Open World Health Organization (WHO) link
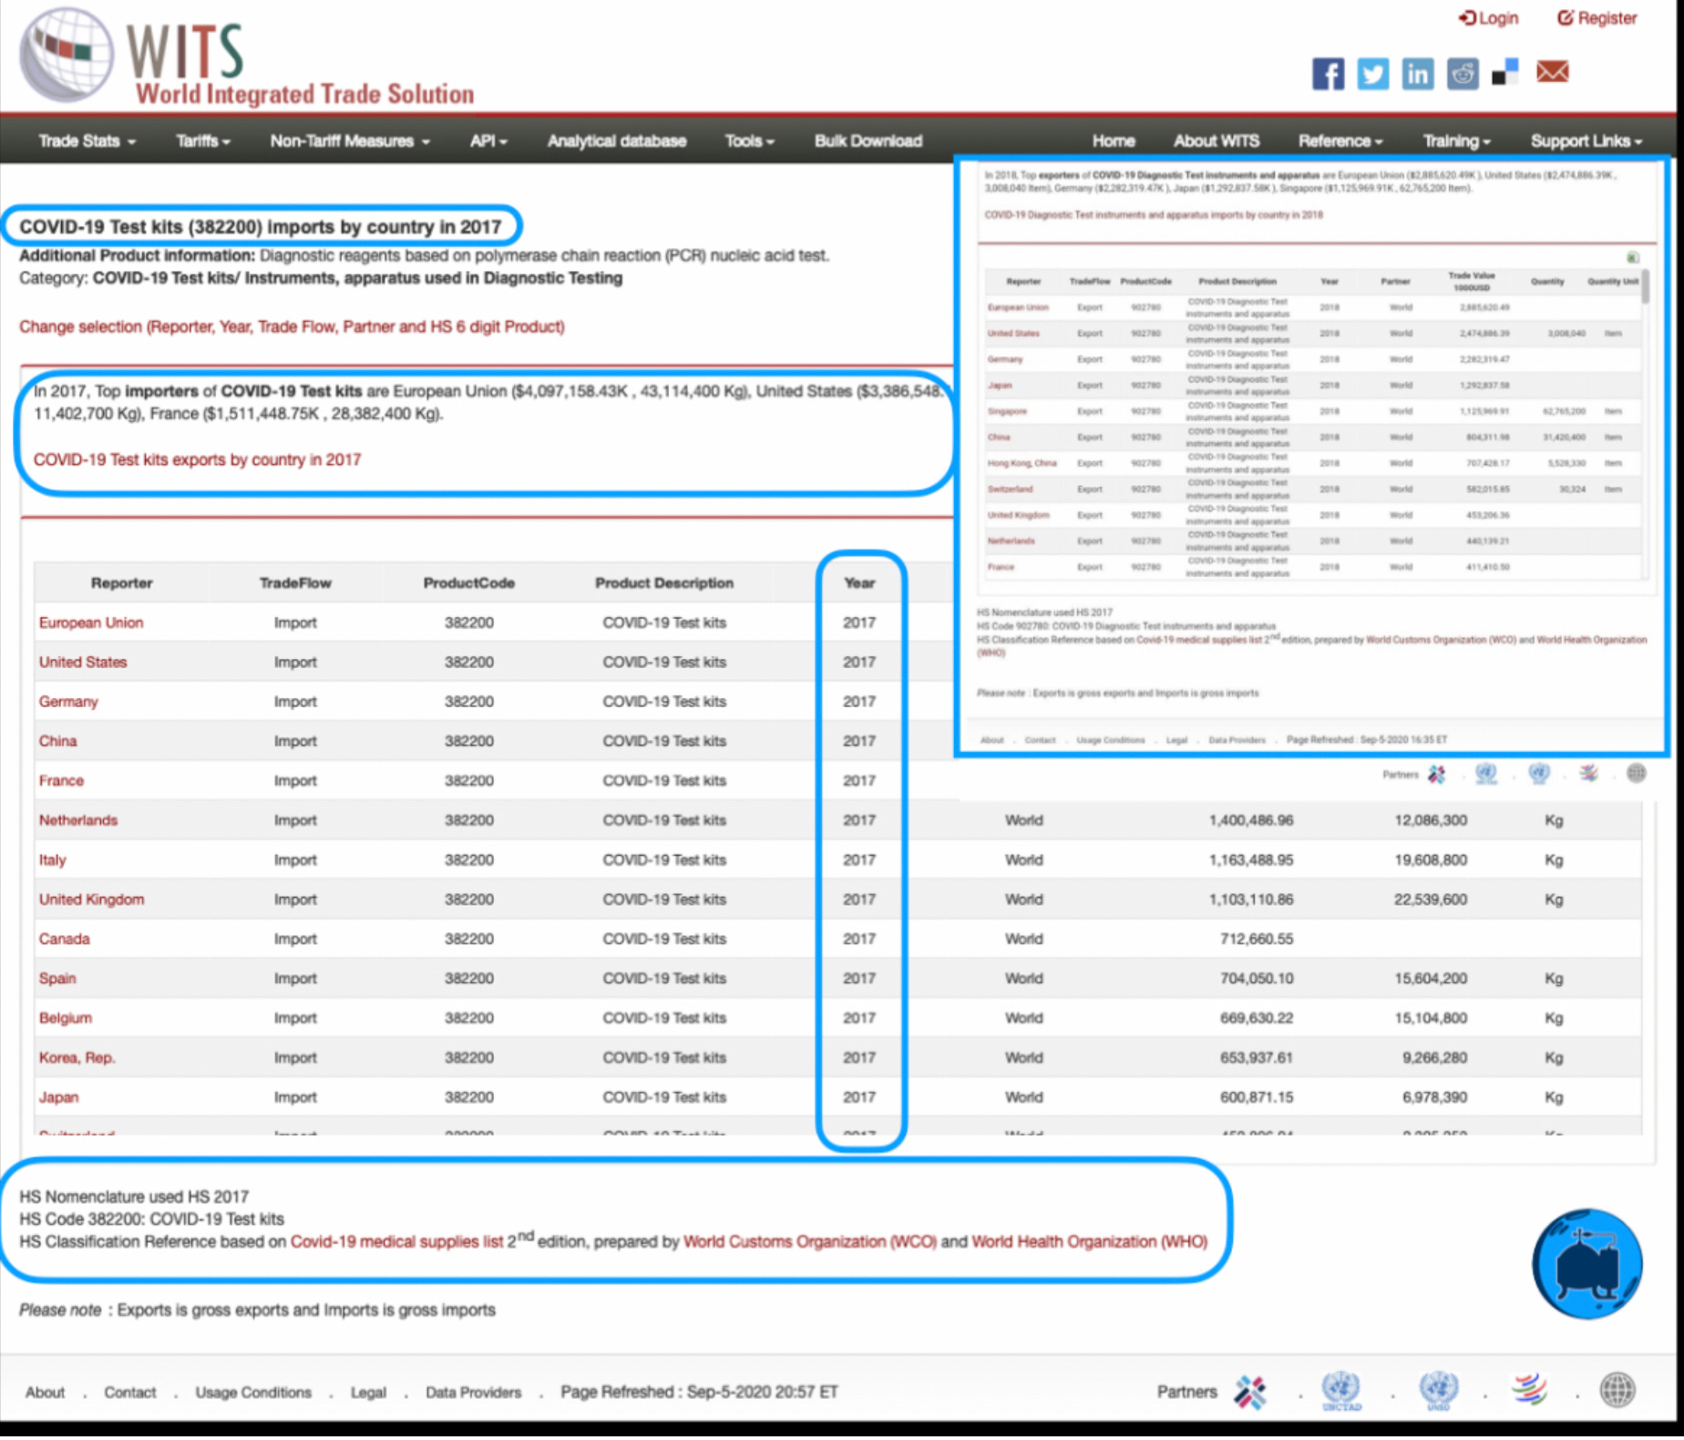Image resolution: width=1684 pixels, height=1440 pixels. [x=1089, y=1242]
